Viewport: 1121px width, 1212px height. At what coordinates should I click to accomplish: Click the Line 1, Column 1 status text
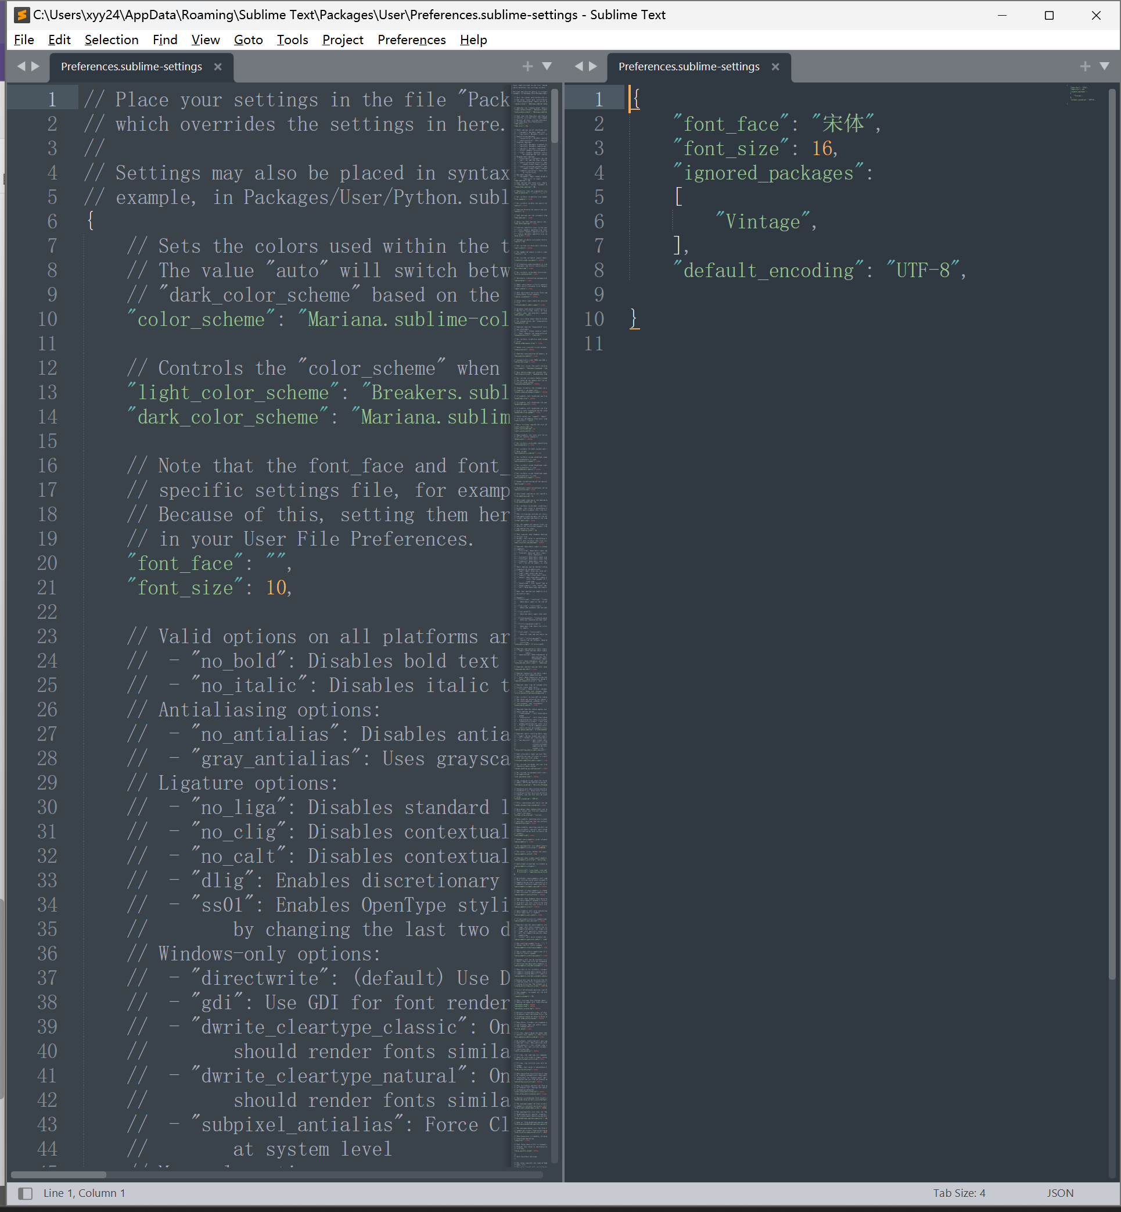84,1193
